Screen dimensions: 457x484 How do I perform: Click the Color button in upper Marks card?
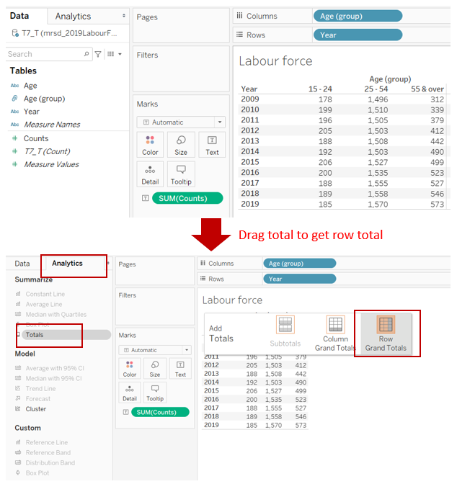coord(150,145)
